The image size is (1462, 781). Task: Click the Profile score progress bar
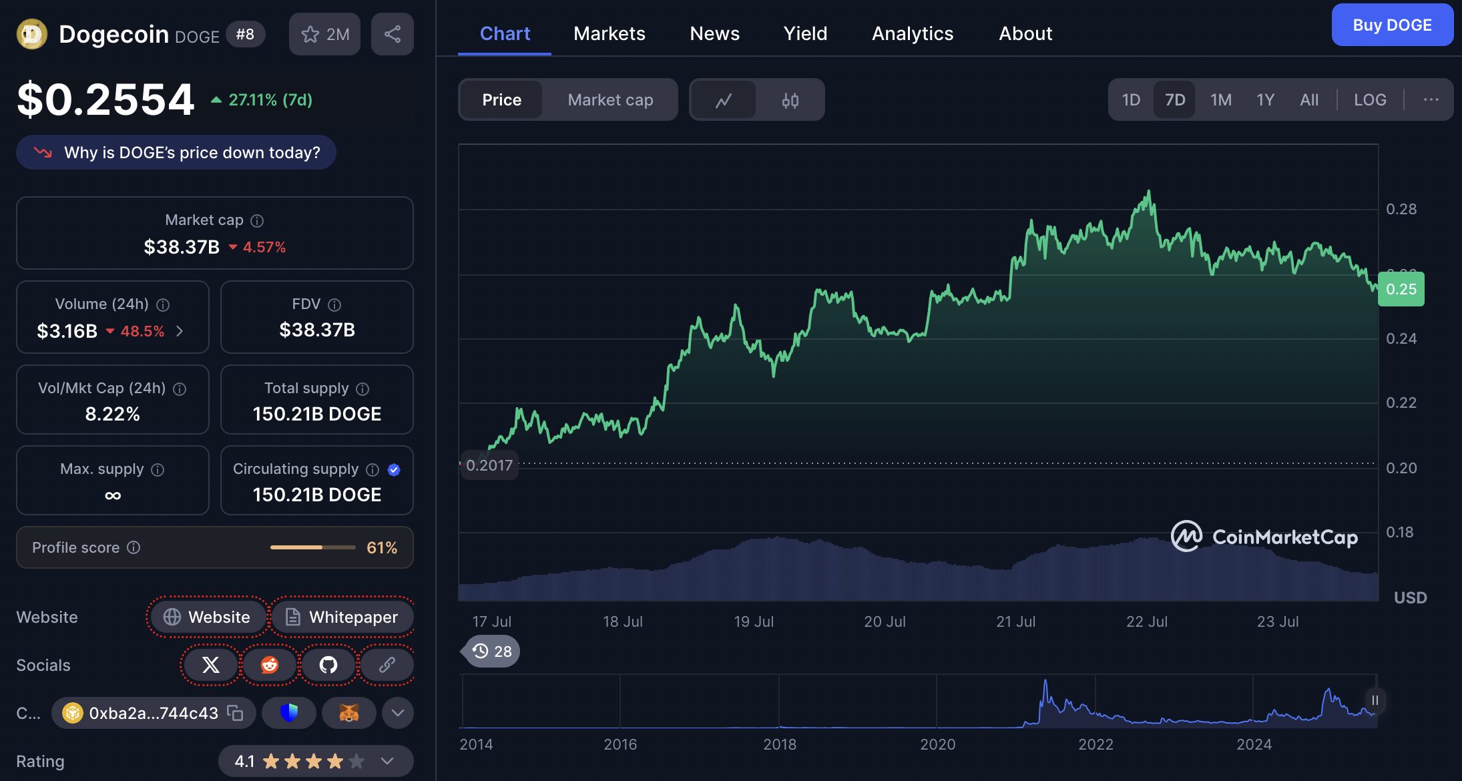pos(313,547)
